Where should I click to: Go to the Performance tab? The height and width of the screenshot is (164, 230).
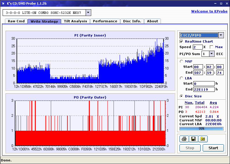(x=105, y=21)
